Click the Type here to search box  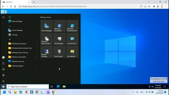[28, 87]
